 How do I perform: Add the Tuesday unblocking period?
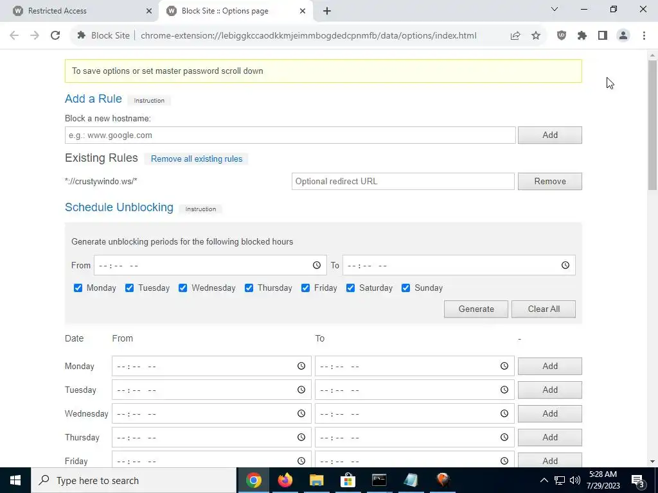[x=550, y=390]
